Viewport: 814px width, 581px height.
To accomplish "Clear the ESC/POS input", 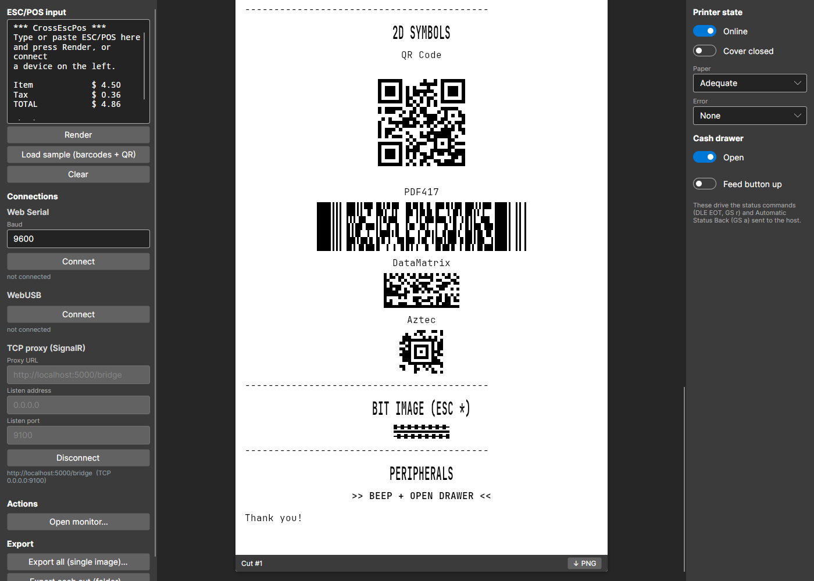I will pyautogui.click(x=78, y=174).
